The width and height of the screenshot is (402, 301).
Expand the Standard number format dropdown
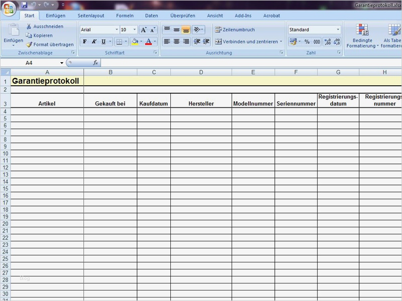[x=339, y=30]
